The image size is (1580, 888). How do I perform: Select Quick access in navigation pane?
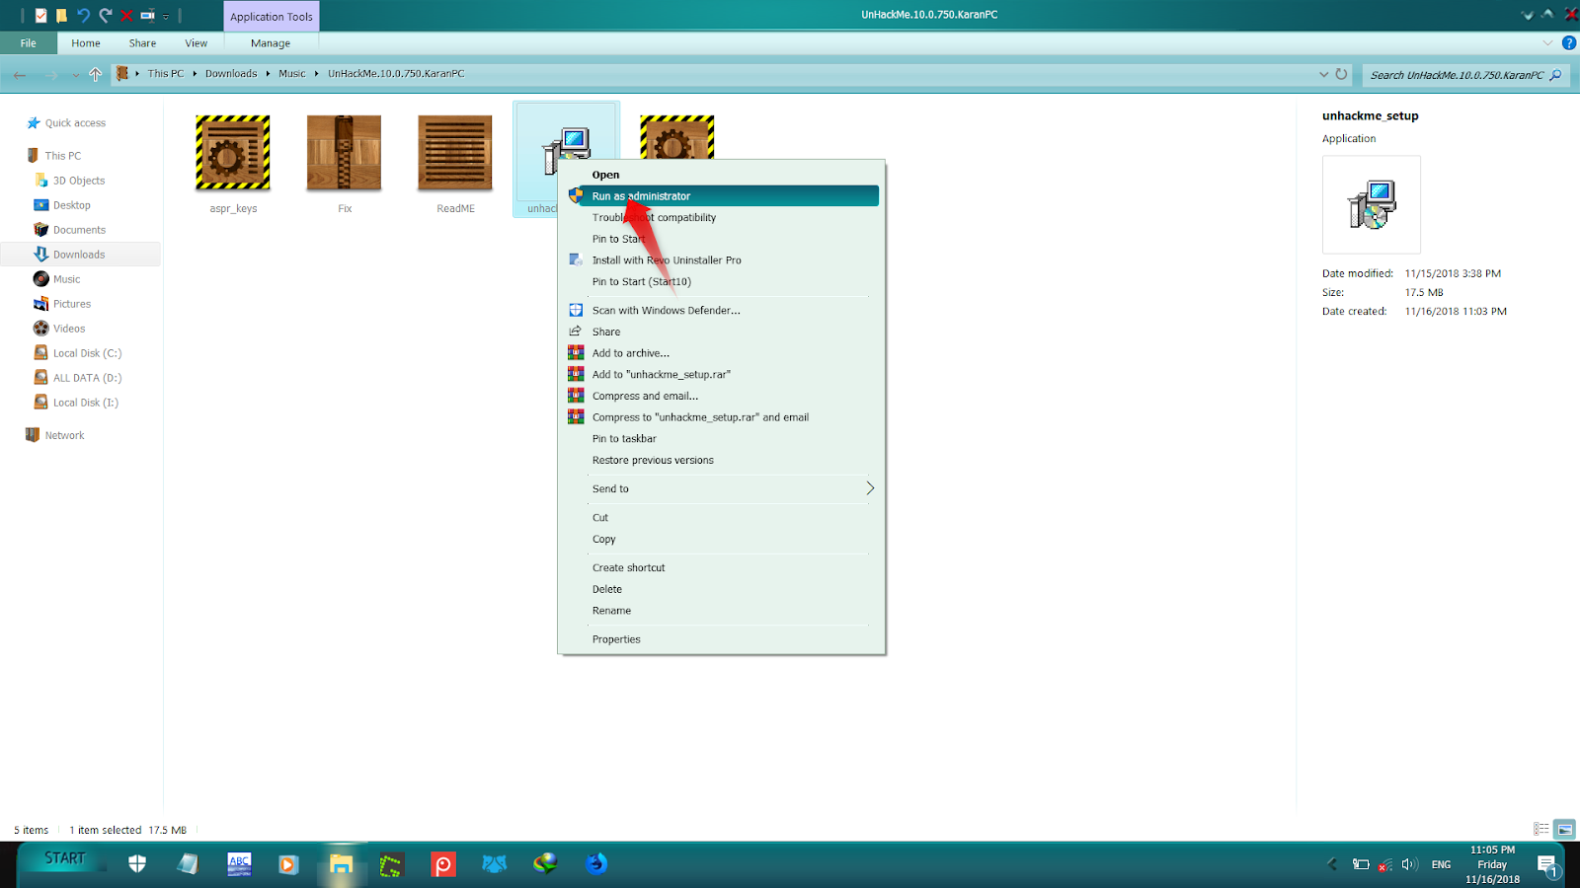(x=75, y=123)
